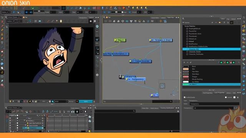
Task: Click the Play button in playback toolbar
Action: pos(14,12)
